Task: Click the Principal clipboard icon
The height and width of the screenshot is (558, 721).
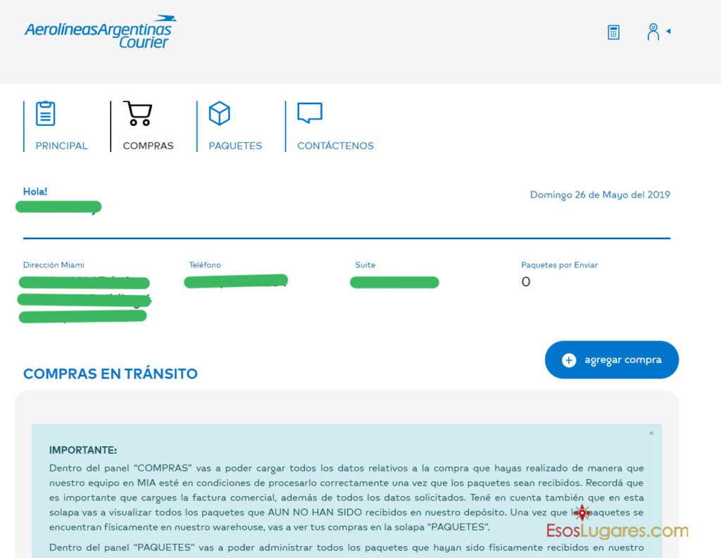Action: (46, 113)
